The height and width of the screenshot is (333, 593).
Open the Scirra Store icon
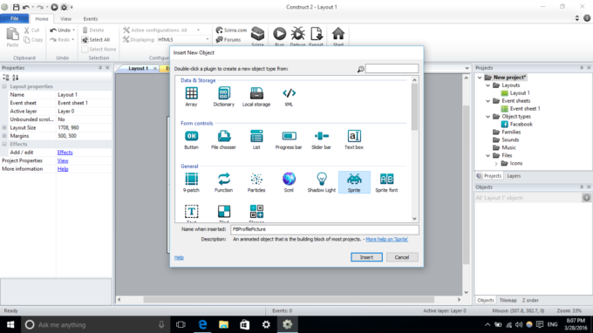coord(257,34)
